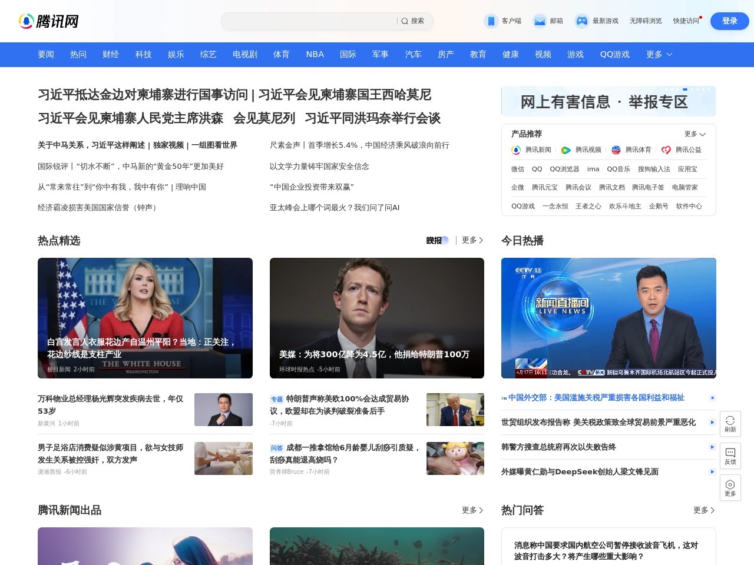Go to the 体育 channel

pos(282,54)
